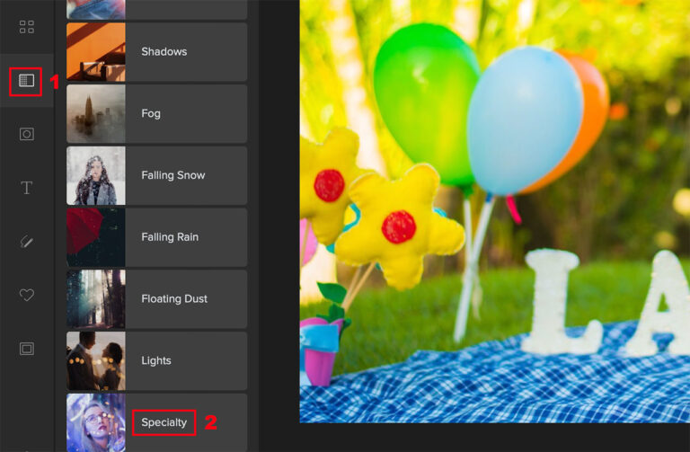690x452 pixels.
Task: Click the Falling Rain red umbrella thumbnail
Action: click(96, 237)
